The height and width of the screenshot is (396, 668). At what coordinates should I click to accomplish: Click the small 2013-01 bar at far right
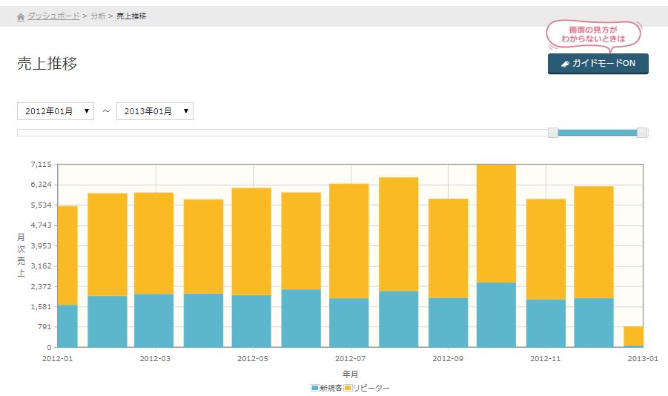(x=632, y=336)
